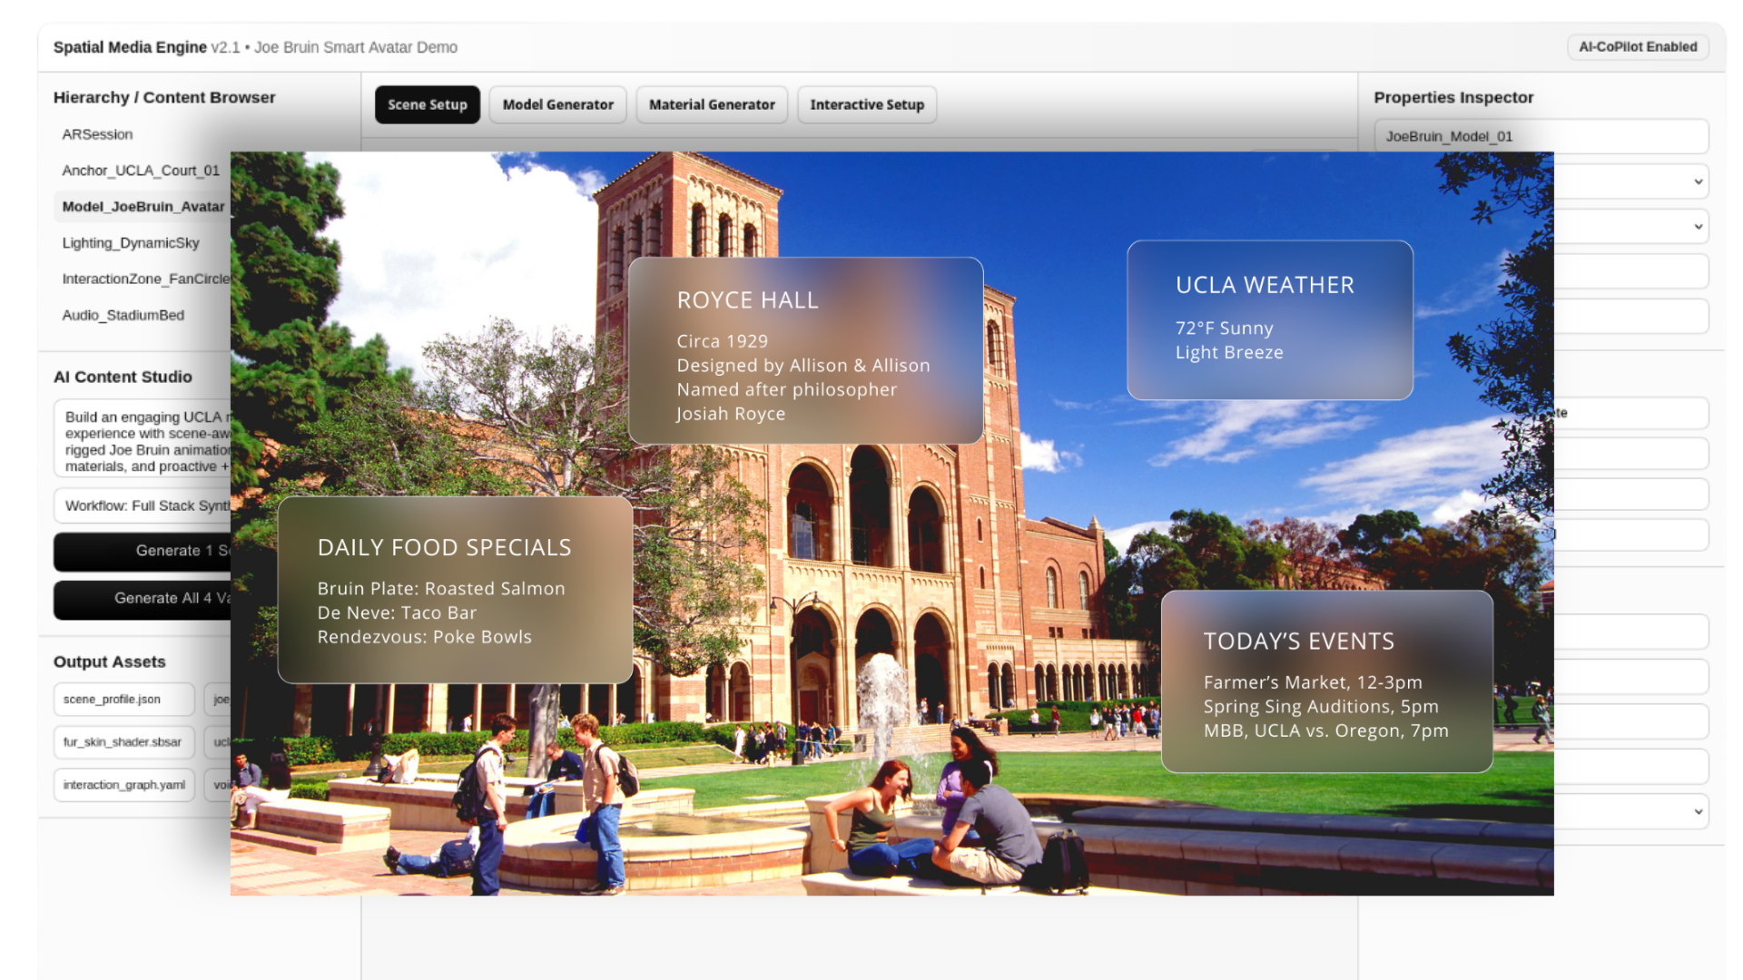The width and height of the screenshot is (1743, 980).
Task: Select the Lighting_DynamicSky hierarchy item
Action: click(131, 243)
